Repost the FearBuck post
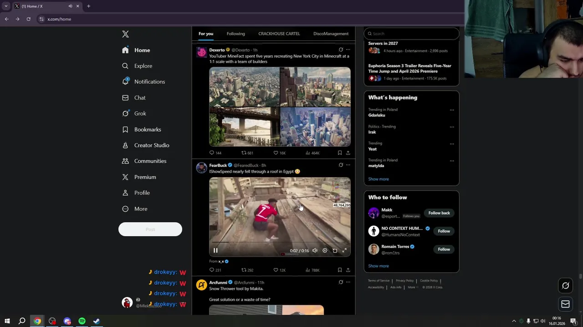583x327 pixels. (247, 270)
